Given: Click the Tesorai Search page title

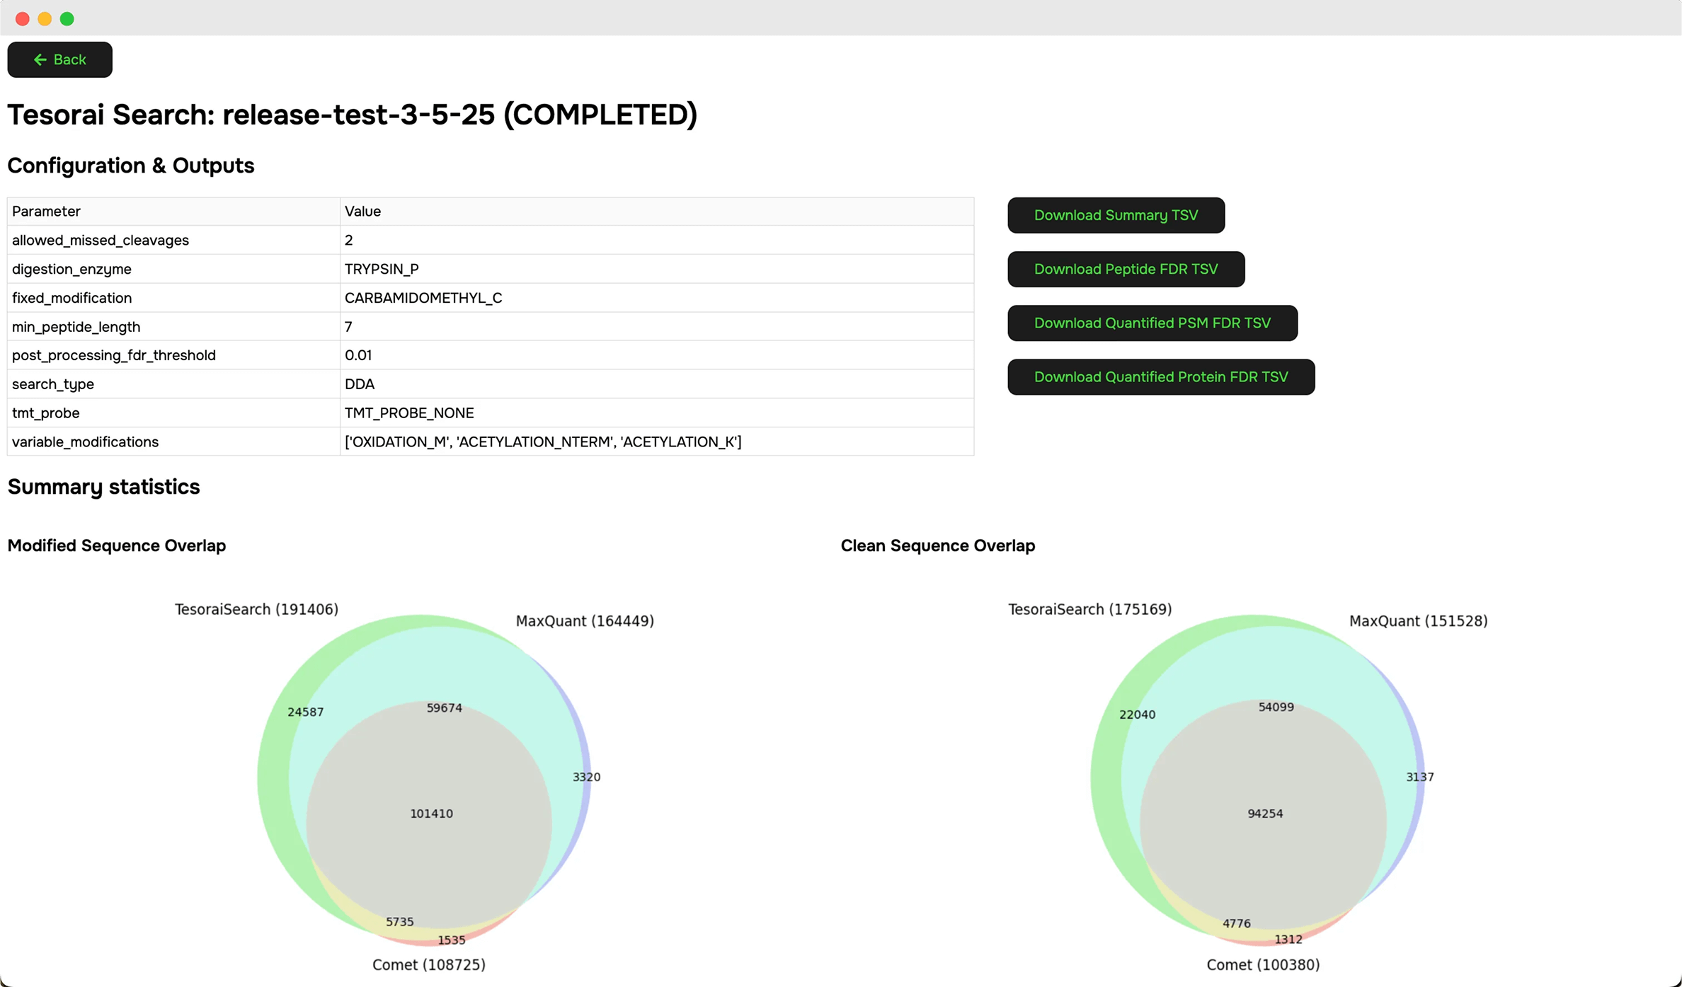Looking at the screenshot, I should pyautogui.click(x=352, y=115).
